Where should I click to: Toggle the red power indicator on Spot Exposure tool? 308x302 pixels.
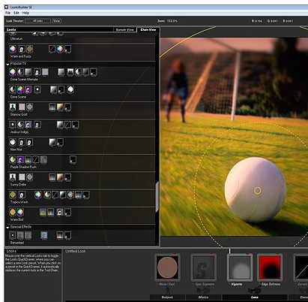point(211,255)
